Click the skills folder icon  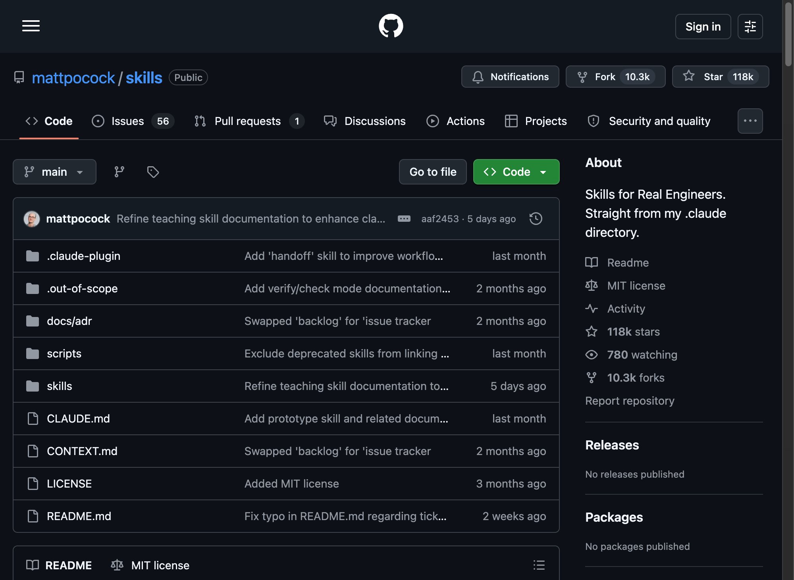[33, 386]
